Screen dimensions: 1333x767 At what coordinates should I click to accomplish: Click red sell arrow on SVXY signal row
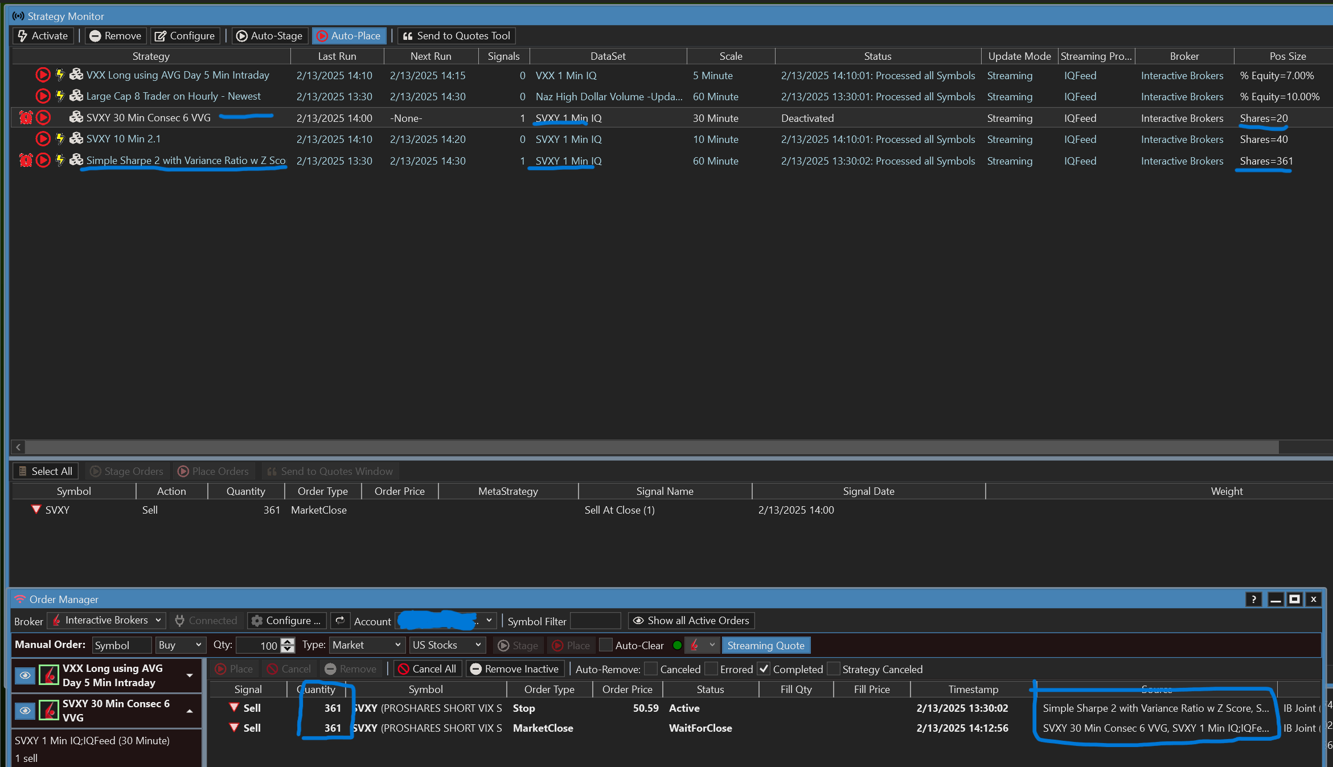tap(36, 510)
